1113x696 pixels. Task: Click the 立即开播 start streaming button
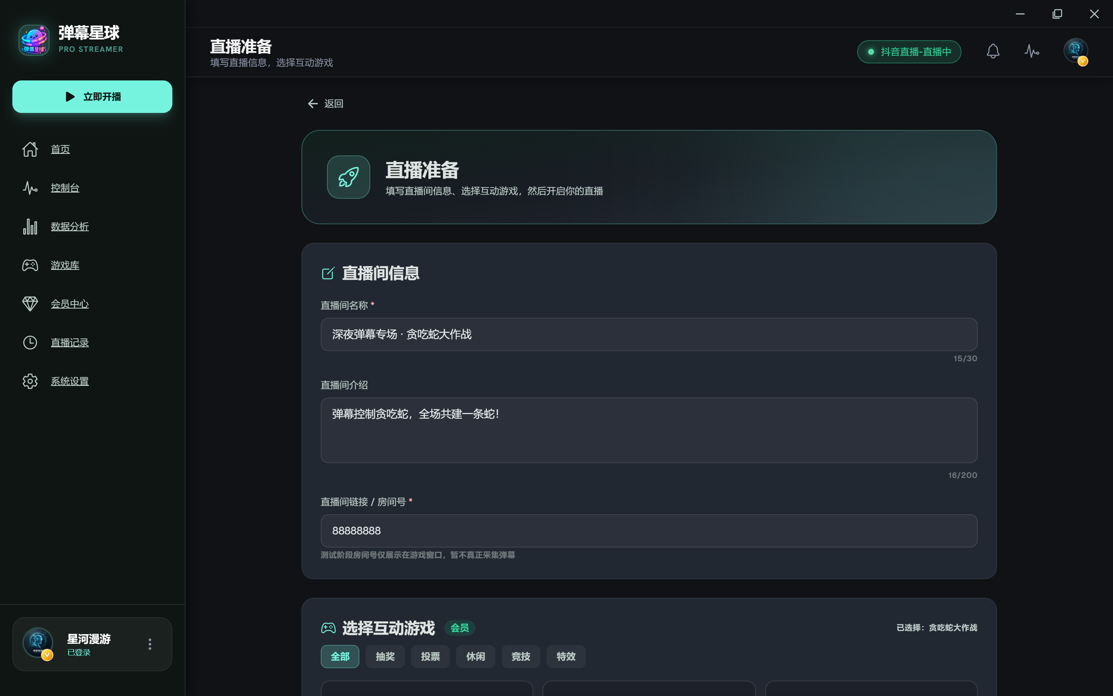click(x=92, y=97)
